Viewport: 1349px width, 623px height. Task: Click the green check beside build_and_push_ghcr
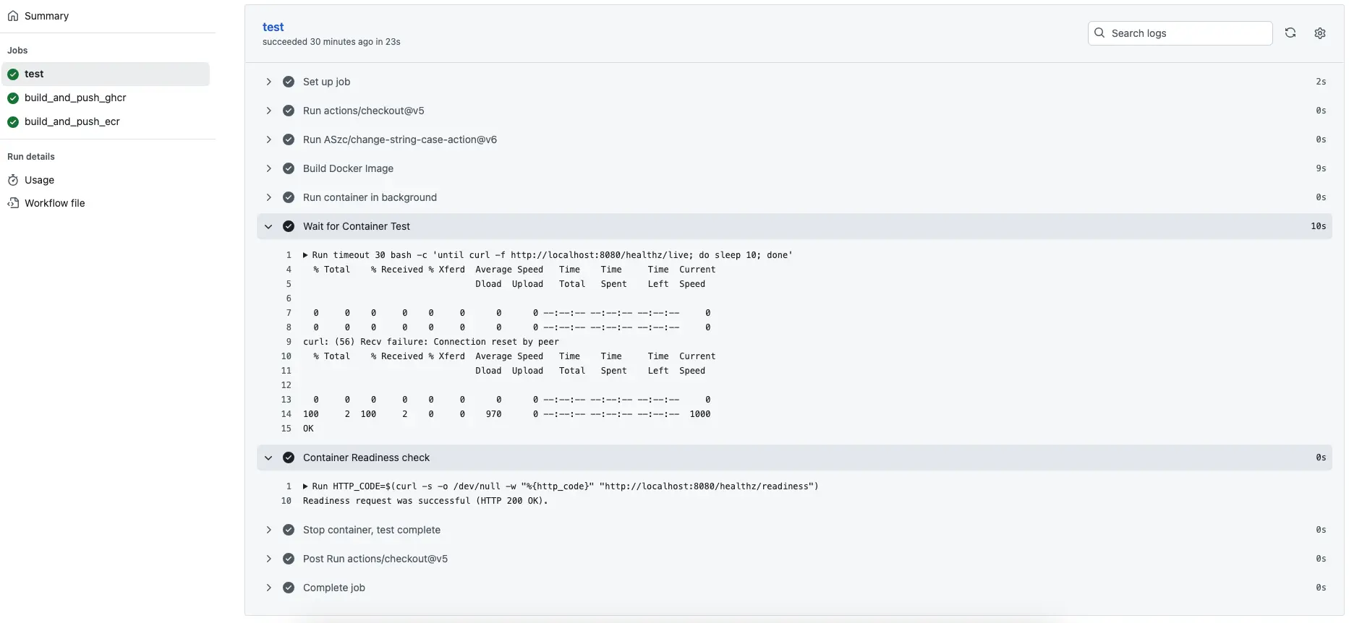[x=13, y=98]
